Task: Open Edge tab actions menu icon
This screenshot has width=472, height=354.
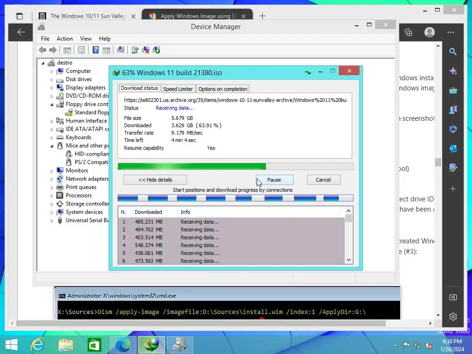Action: tap(19, 16)
